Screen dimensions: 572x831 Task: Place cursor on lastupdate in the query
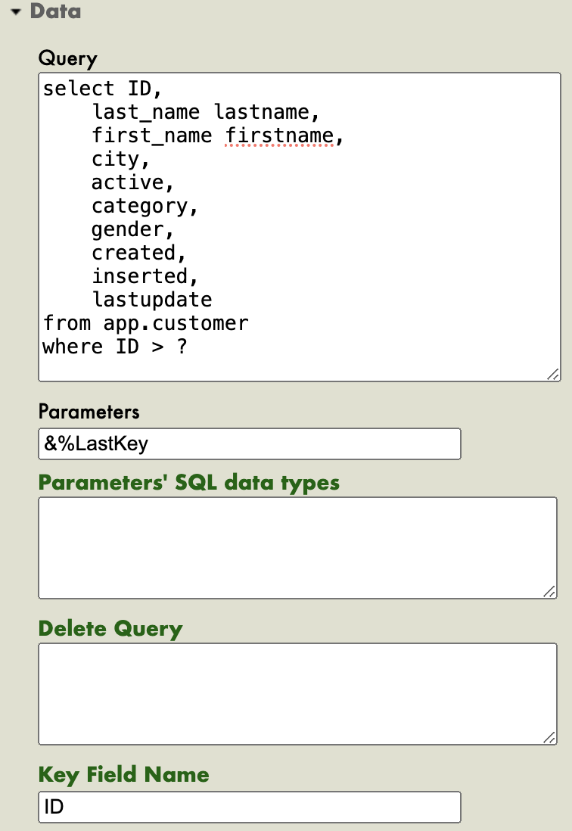(151, 300)
